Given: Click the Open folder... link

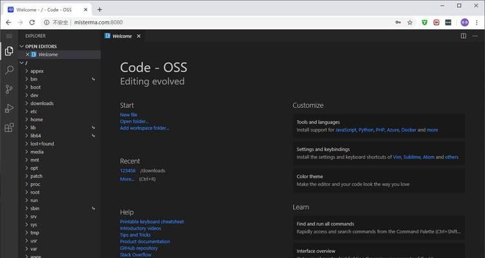Looking at the screenshot, I should [x=134, y=121].
